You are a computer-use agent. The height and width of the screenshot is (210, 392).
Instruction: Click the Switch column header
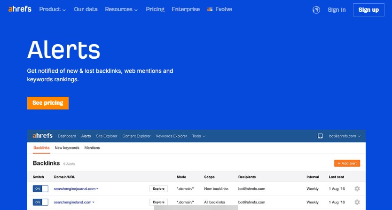(38, 177)
